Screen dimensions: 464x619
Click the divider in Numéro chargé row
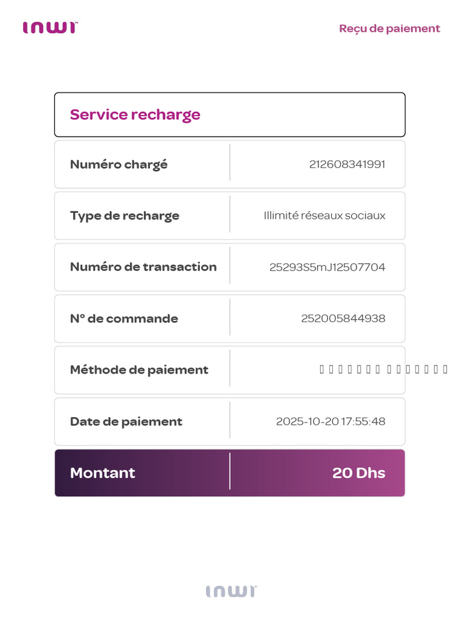click(x=230, y=162)
